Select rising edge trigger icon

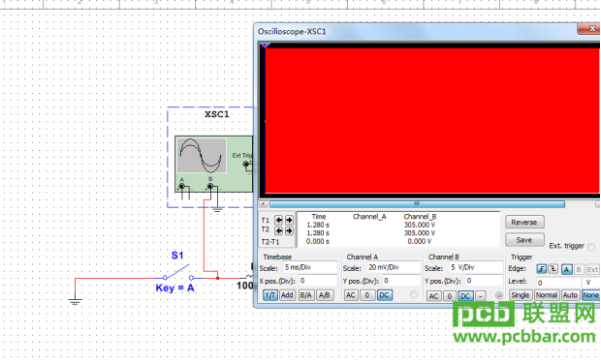pyautogui.click(x=541, y=269)
